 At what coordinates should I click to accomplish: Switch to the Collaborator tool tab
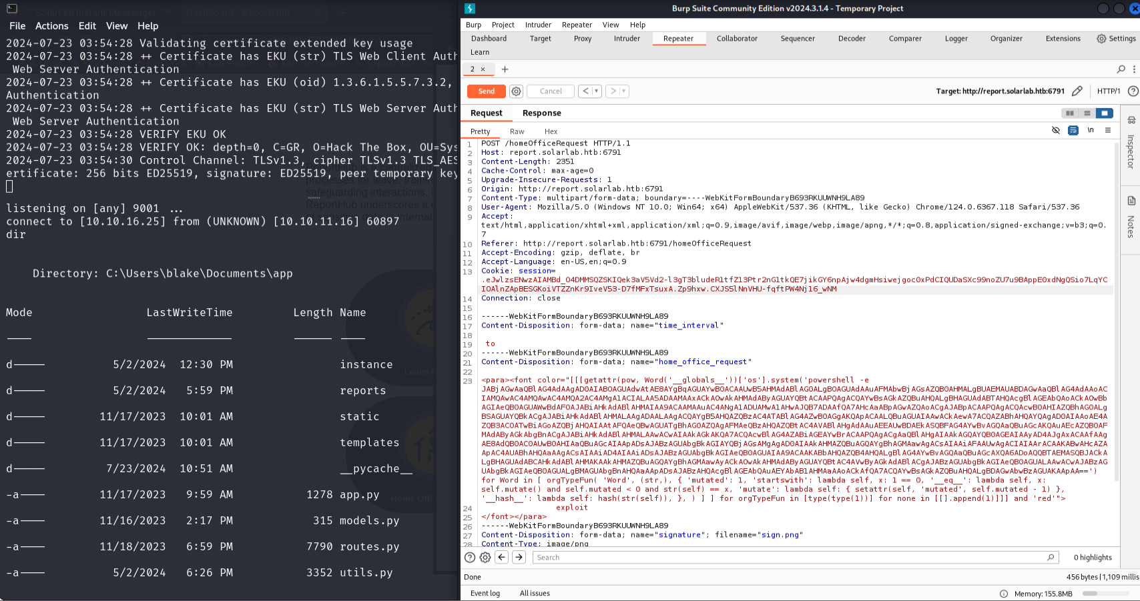click(737, 39)
